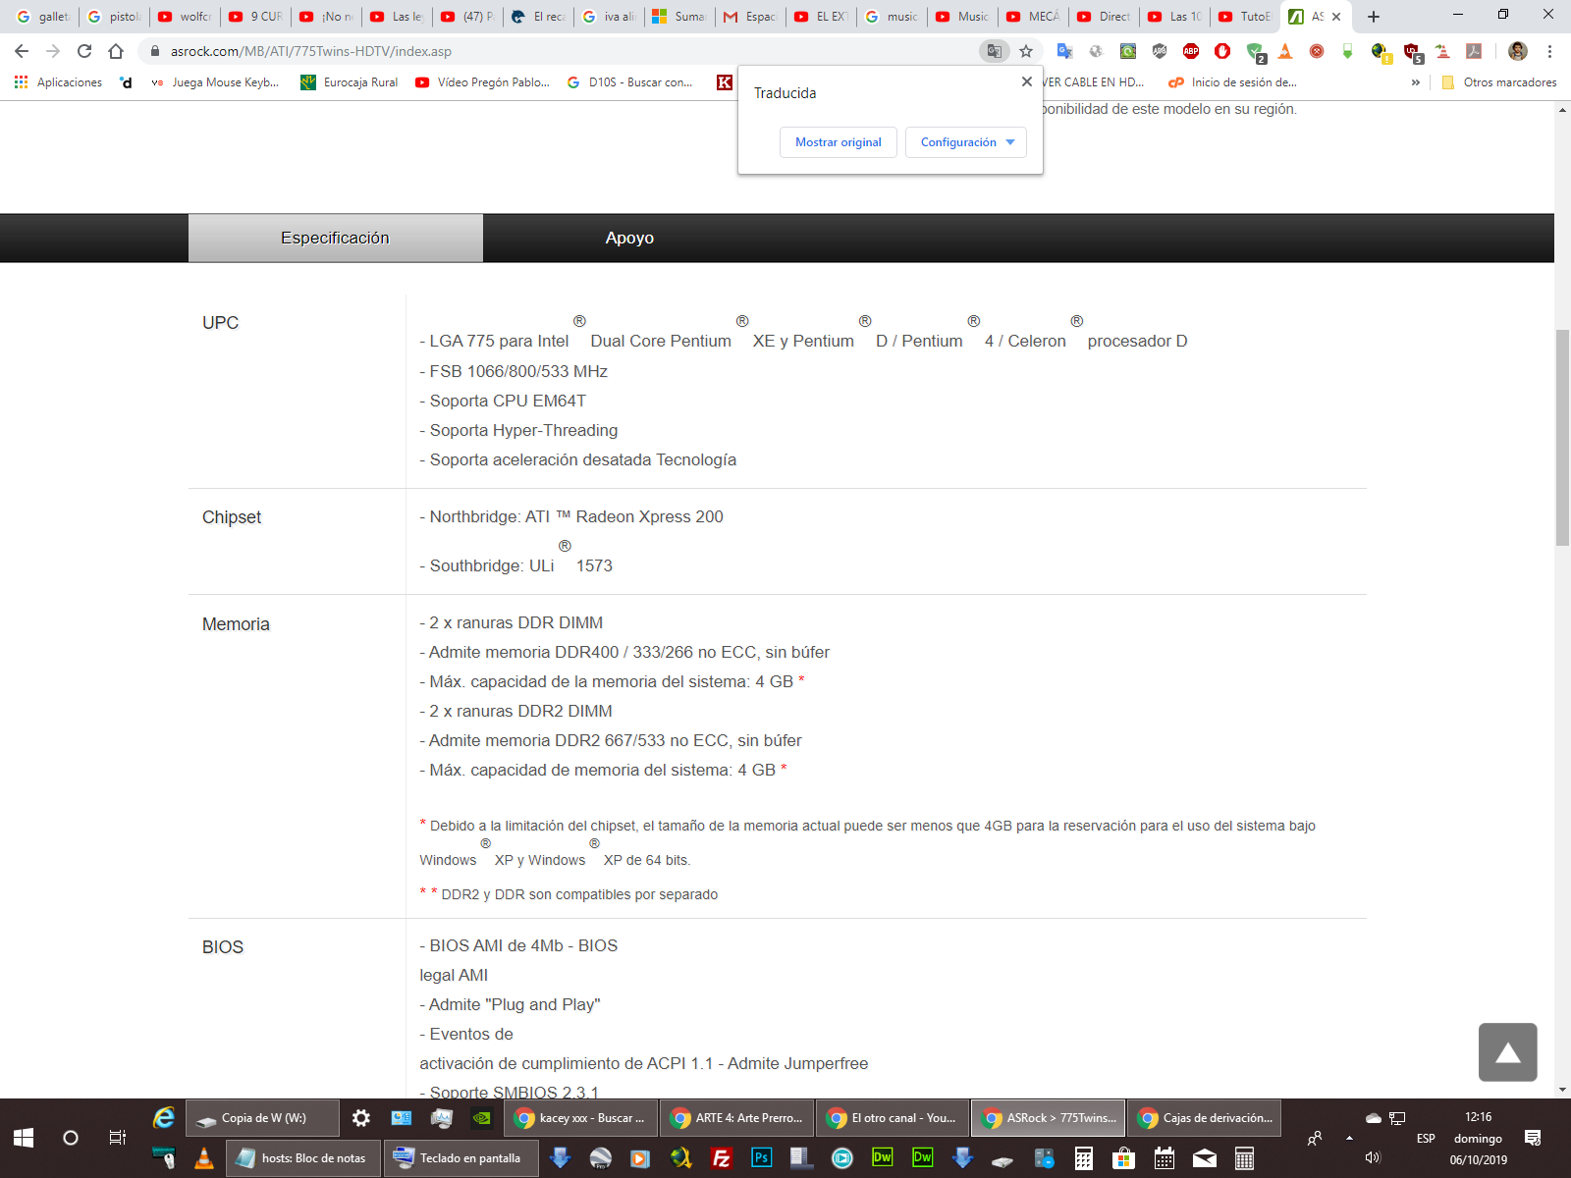The image size is (1571, 1178).
Task: Open the Otros marcadores bookmarks folder
Action: coord(1499,82)
